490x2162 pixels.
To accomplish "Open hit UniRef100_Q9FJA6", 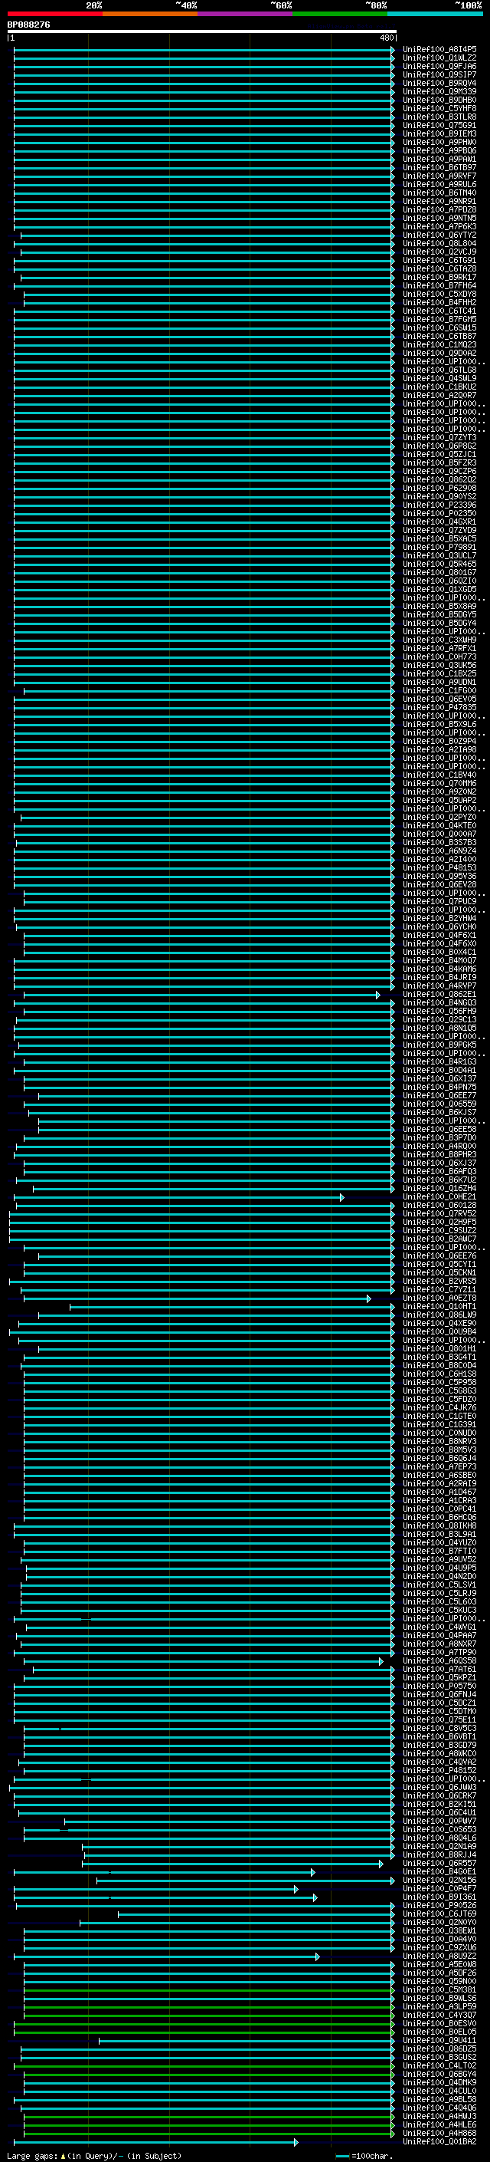I will [x=439, y=66].
